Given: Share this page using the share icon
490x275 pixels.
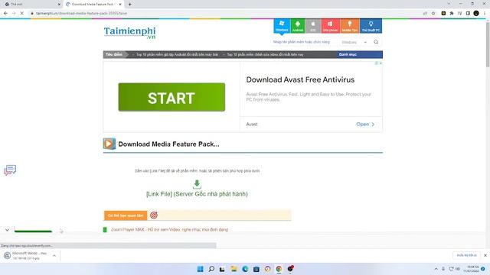Looking at the screenshot, I should tap(425, 13).
